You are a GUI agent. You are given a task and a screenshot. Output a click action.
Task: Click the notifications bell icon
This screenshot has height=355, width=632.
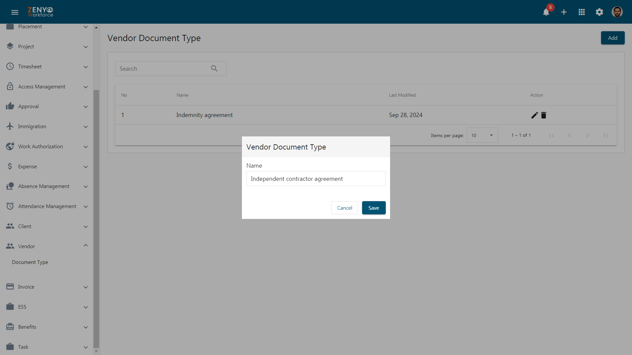pyautogui.click(x=546, y=12)
